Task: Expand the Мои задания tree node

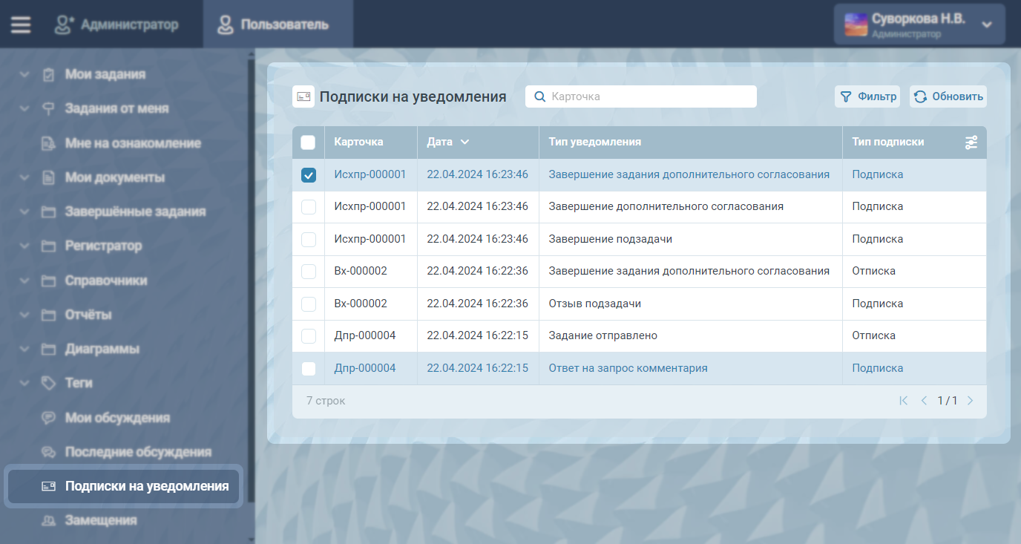Action: pyautogui.click(x=24, y=74)
